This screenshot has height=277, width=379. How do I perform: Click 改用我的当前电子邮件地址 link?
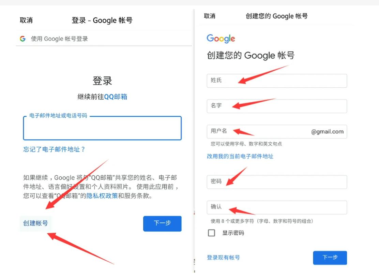click(240, 156)
